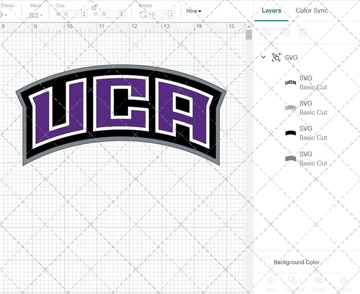
Task: Select the Flatten tool
Action: coord(344,280)
